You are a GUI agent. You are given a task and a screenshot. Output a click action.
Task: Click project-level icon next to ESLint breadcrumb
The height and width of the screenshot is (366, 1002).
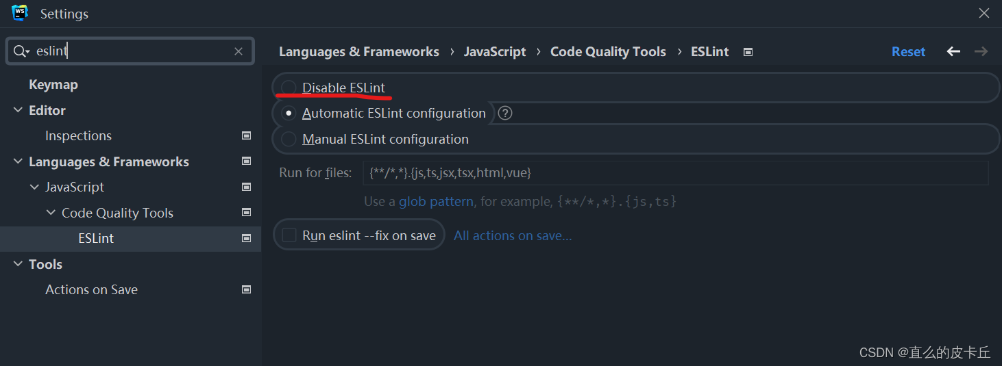click(748, 52)
